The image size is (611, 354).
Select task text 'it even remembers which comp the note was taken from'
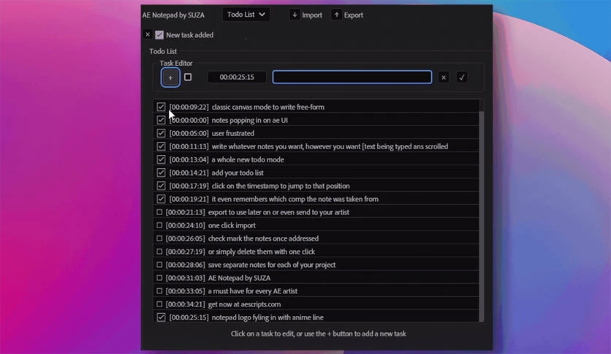pyautogui.click(x=295, y=199)
